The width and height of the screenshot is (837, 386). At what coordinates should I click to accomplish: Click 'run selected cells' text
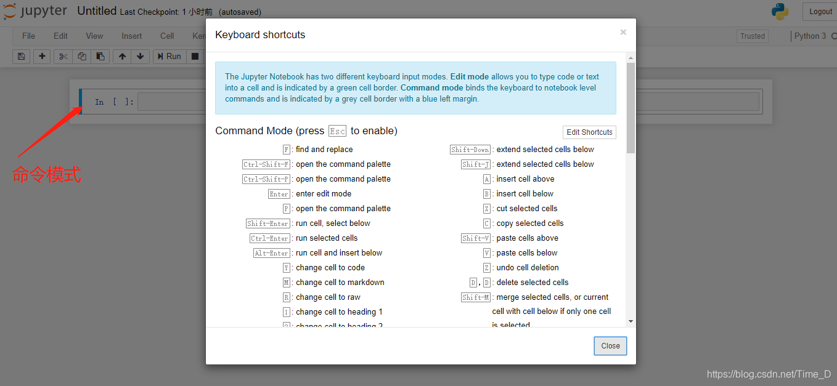coord(327,238)
